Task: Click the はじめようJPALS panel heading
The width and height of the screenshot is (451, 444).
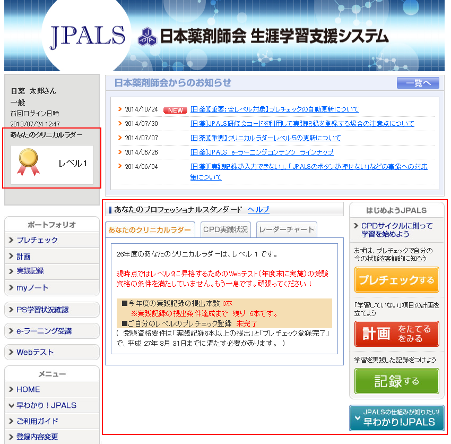Action: (x=396, y=210)
